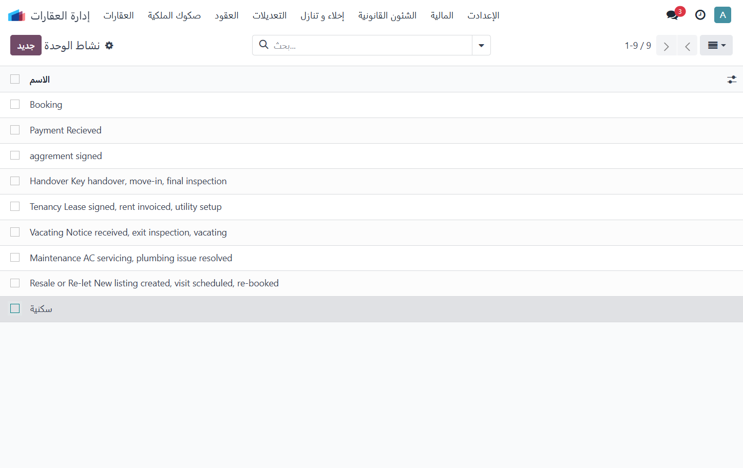Check the سكنية row checkbox
This screenshot has height=468, width=743.
[15, 308]
